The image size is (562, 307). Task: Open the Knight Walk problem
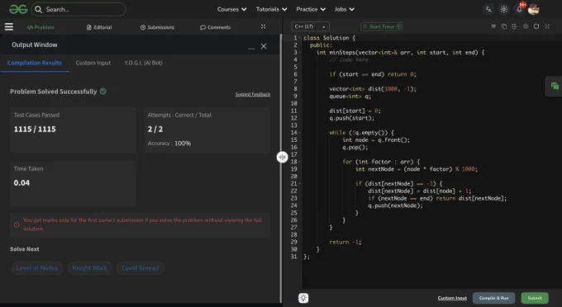pyautogui.click(x=89, y=268)
